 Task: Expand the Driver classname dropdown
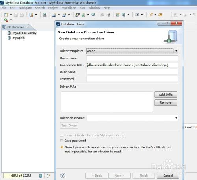176,118
